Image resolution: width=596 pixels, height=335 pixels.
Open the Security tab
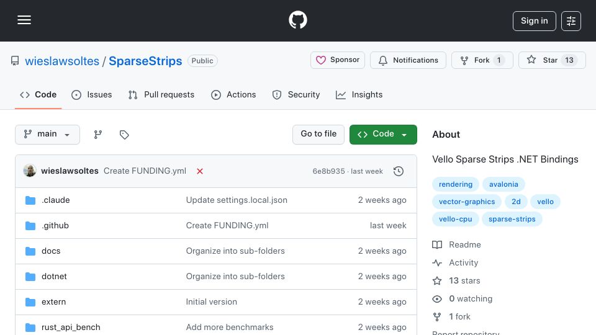coord(296,94)
